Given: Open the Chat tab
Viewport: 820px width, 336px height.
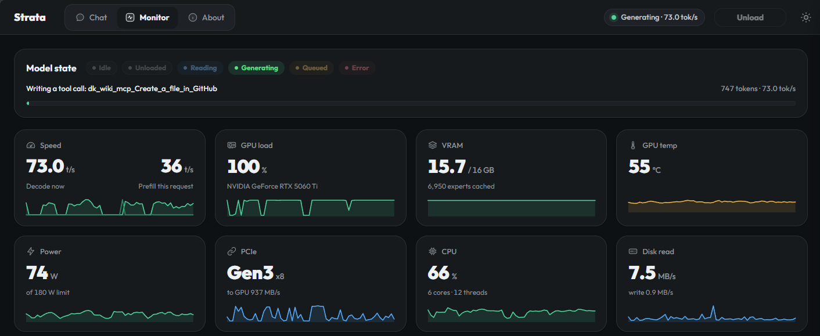Looking at the screenshot, I should pyautogui.click(x=92, y=17).
